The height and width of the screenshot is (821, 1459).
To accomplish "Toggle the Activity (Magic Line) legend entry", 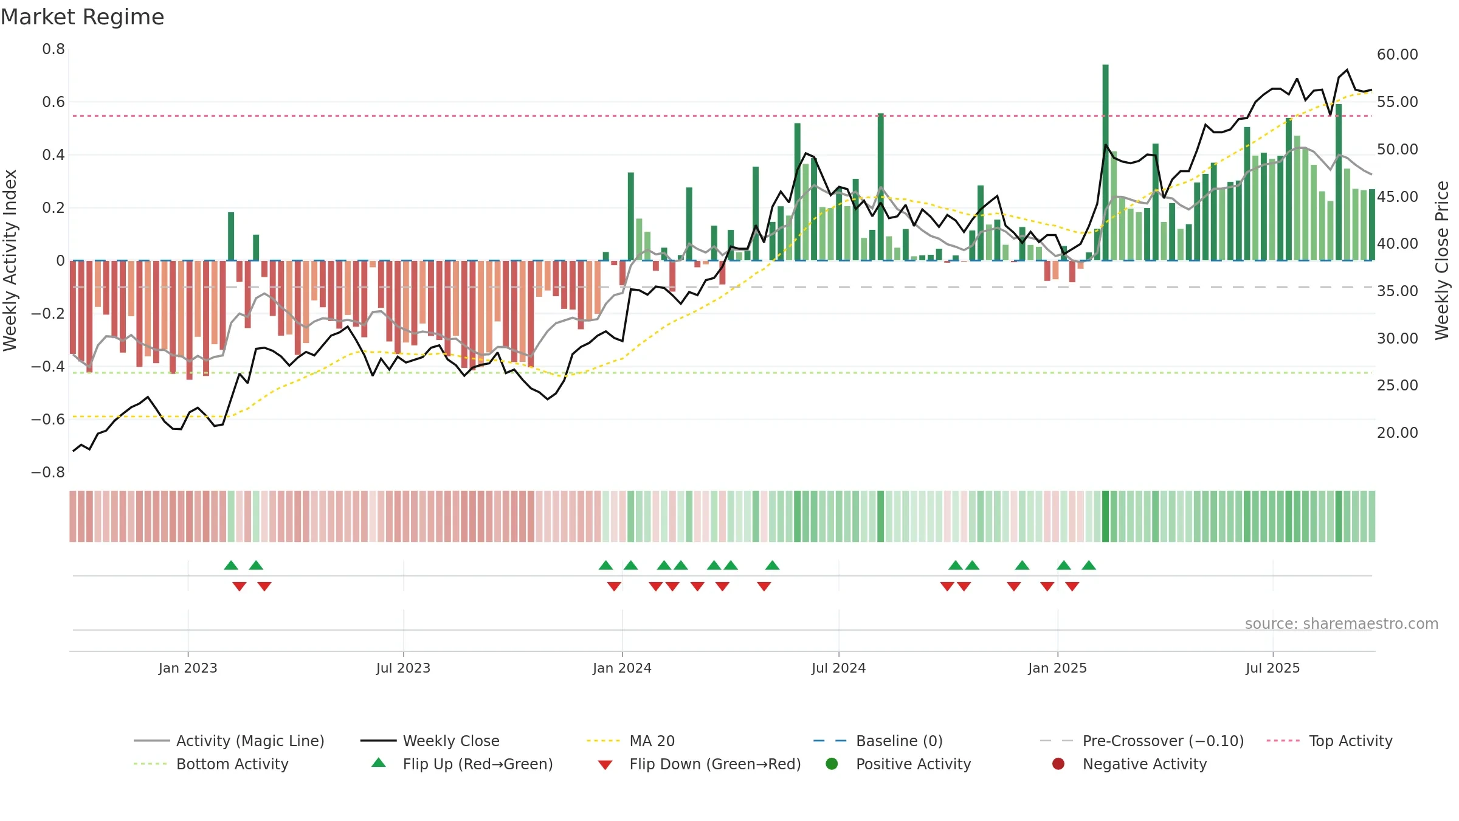I will tap(229, 741).
